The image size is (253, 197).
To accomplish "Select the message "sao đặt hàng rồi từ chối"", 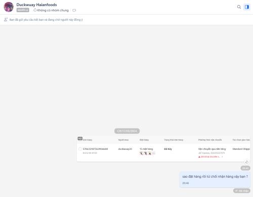I will [215, 180].
